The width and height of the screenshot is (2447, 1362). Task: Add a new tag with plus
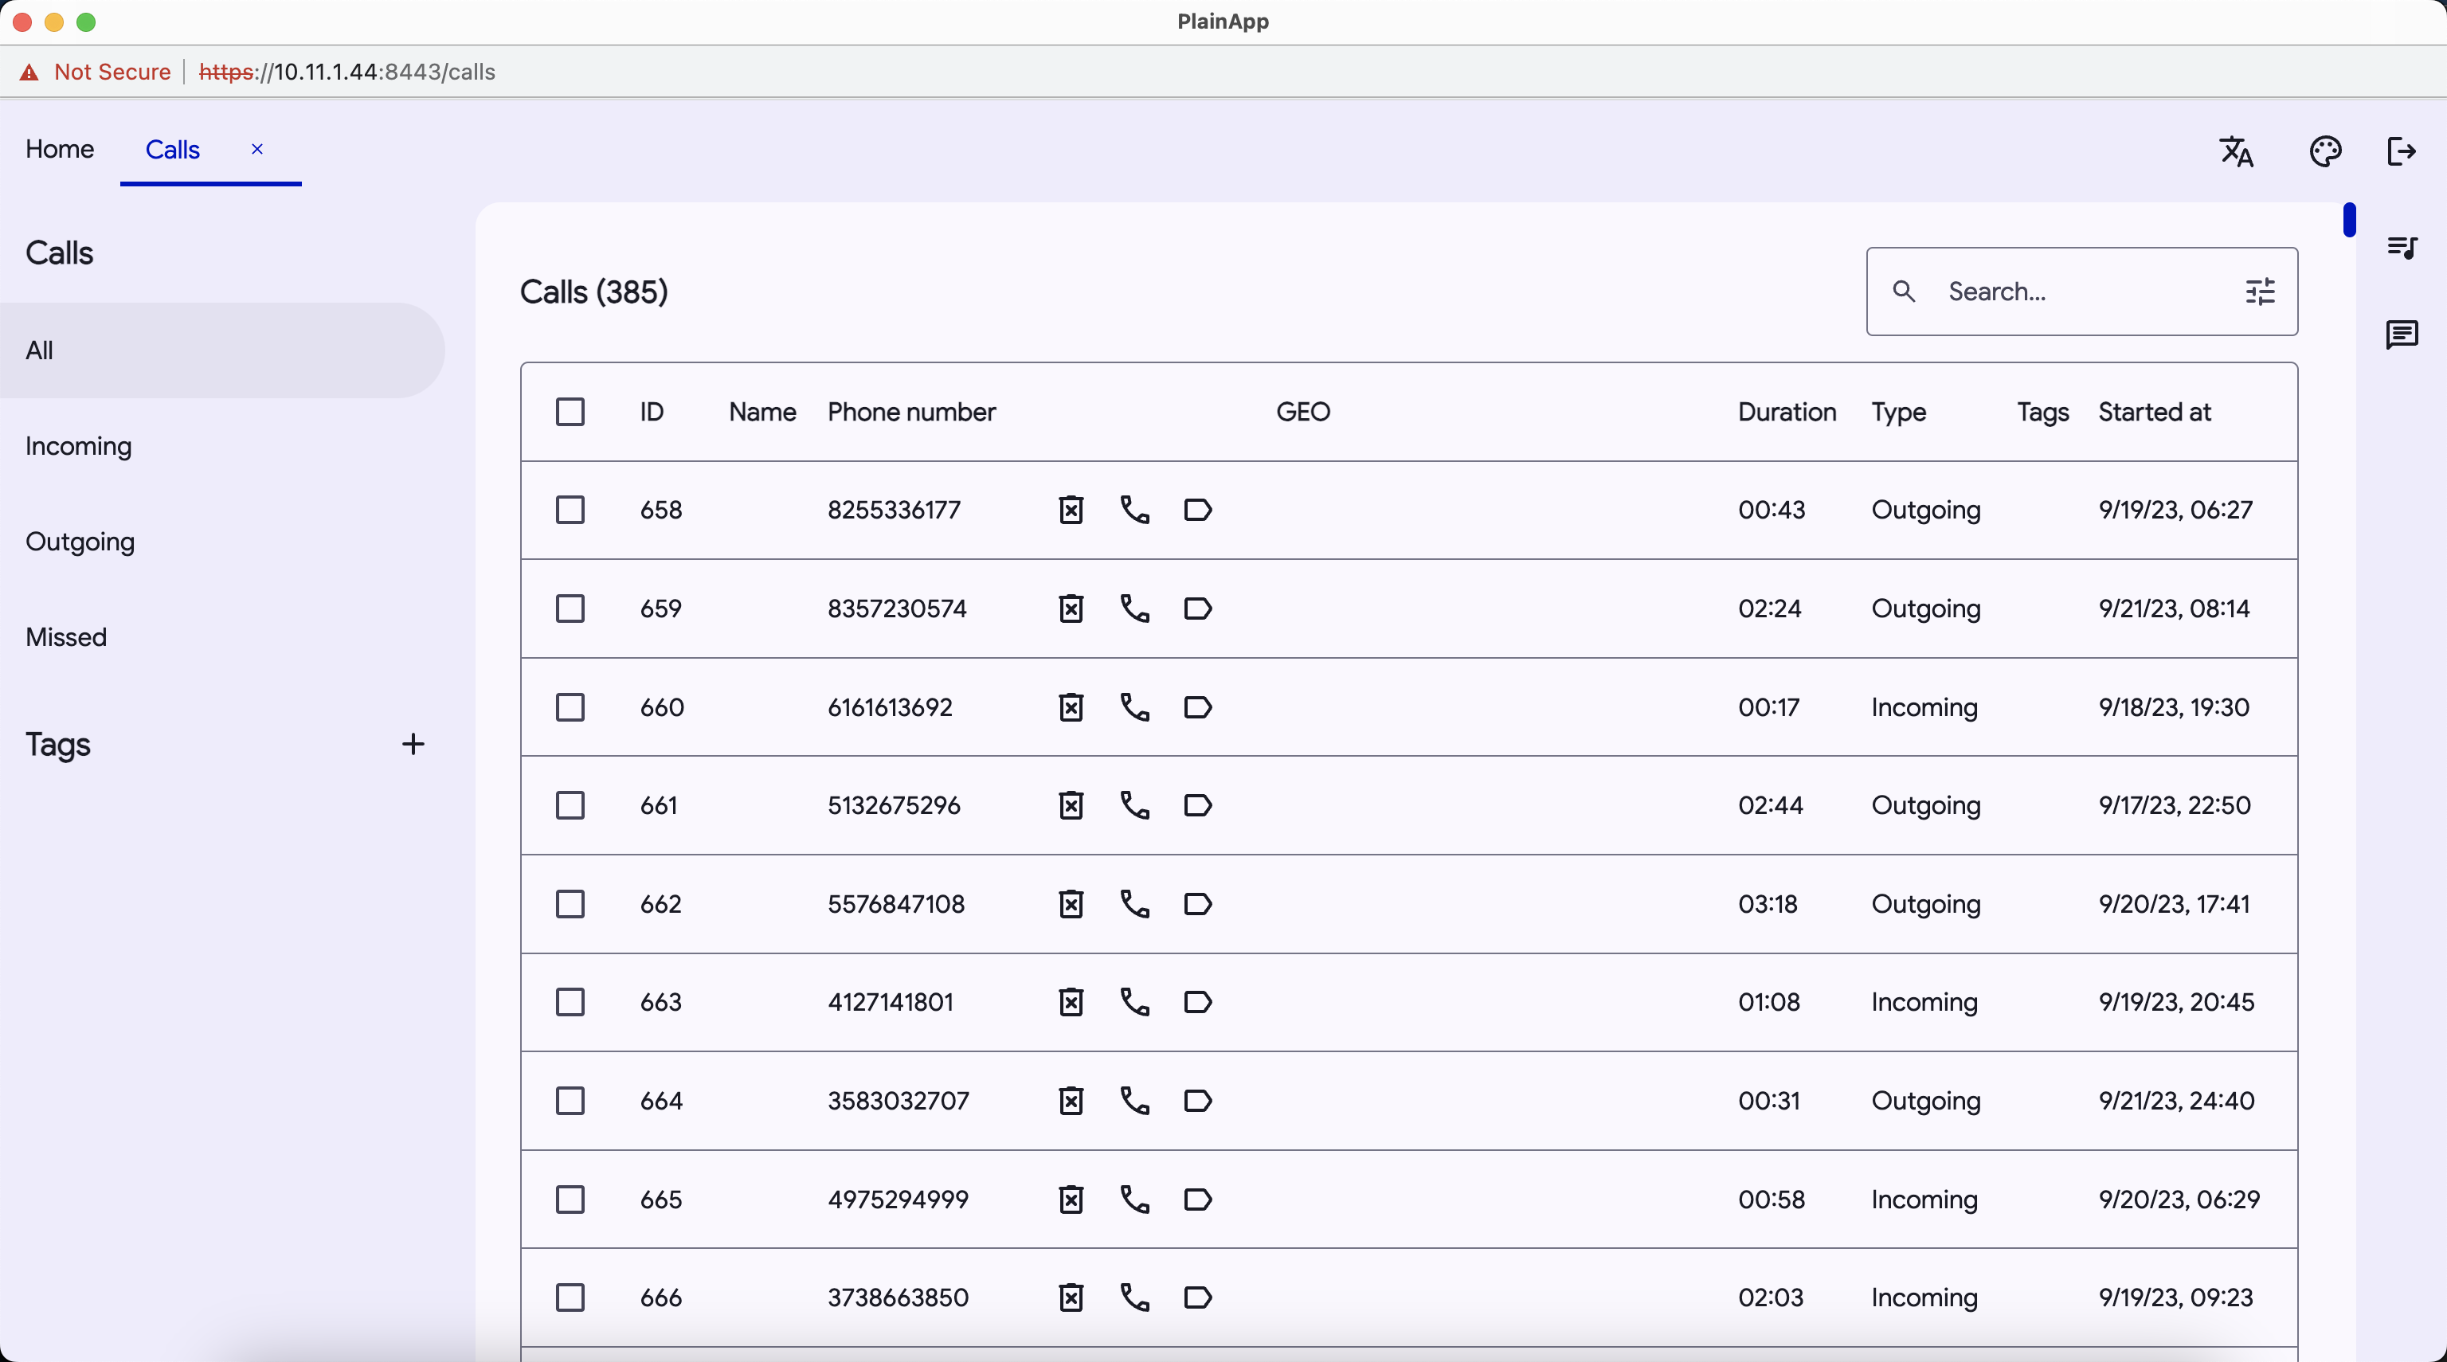[x=413, y=744]
